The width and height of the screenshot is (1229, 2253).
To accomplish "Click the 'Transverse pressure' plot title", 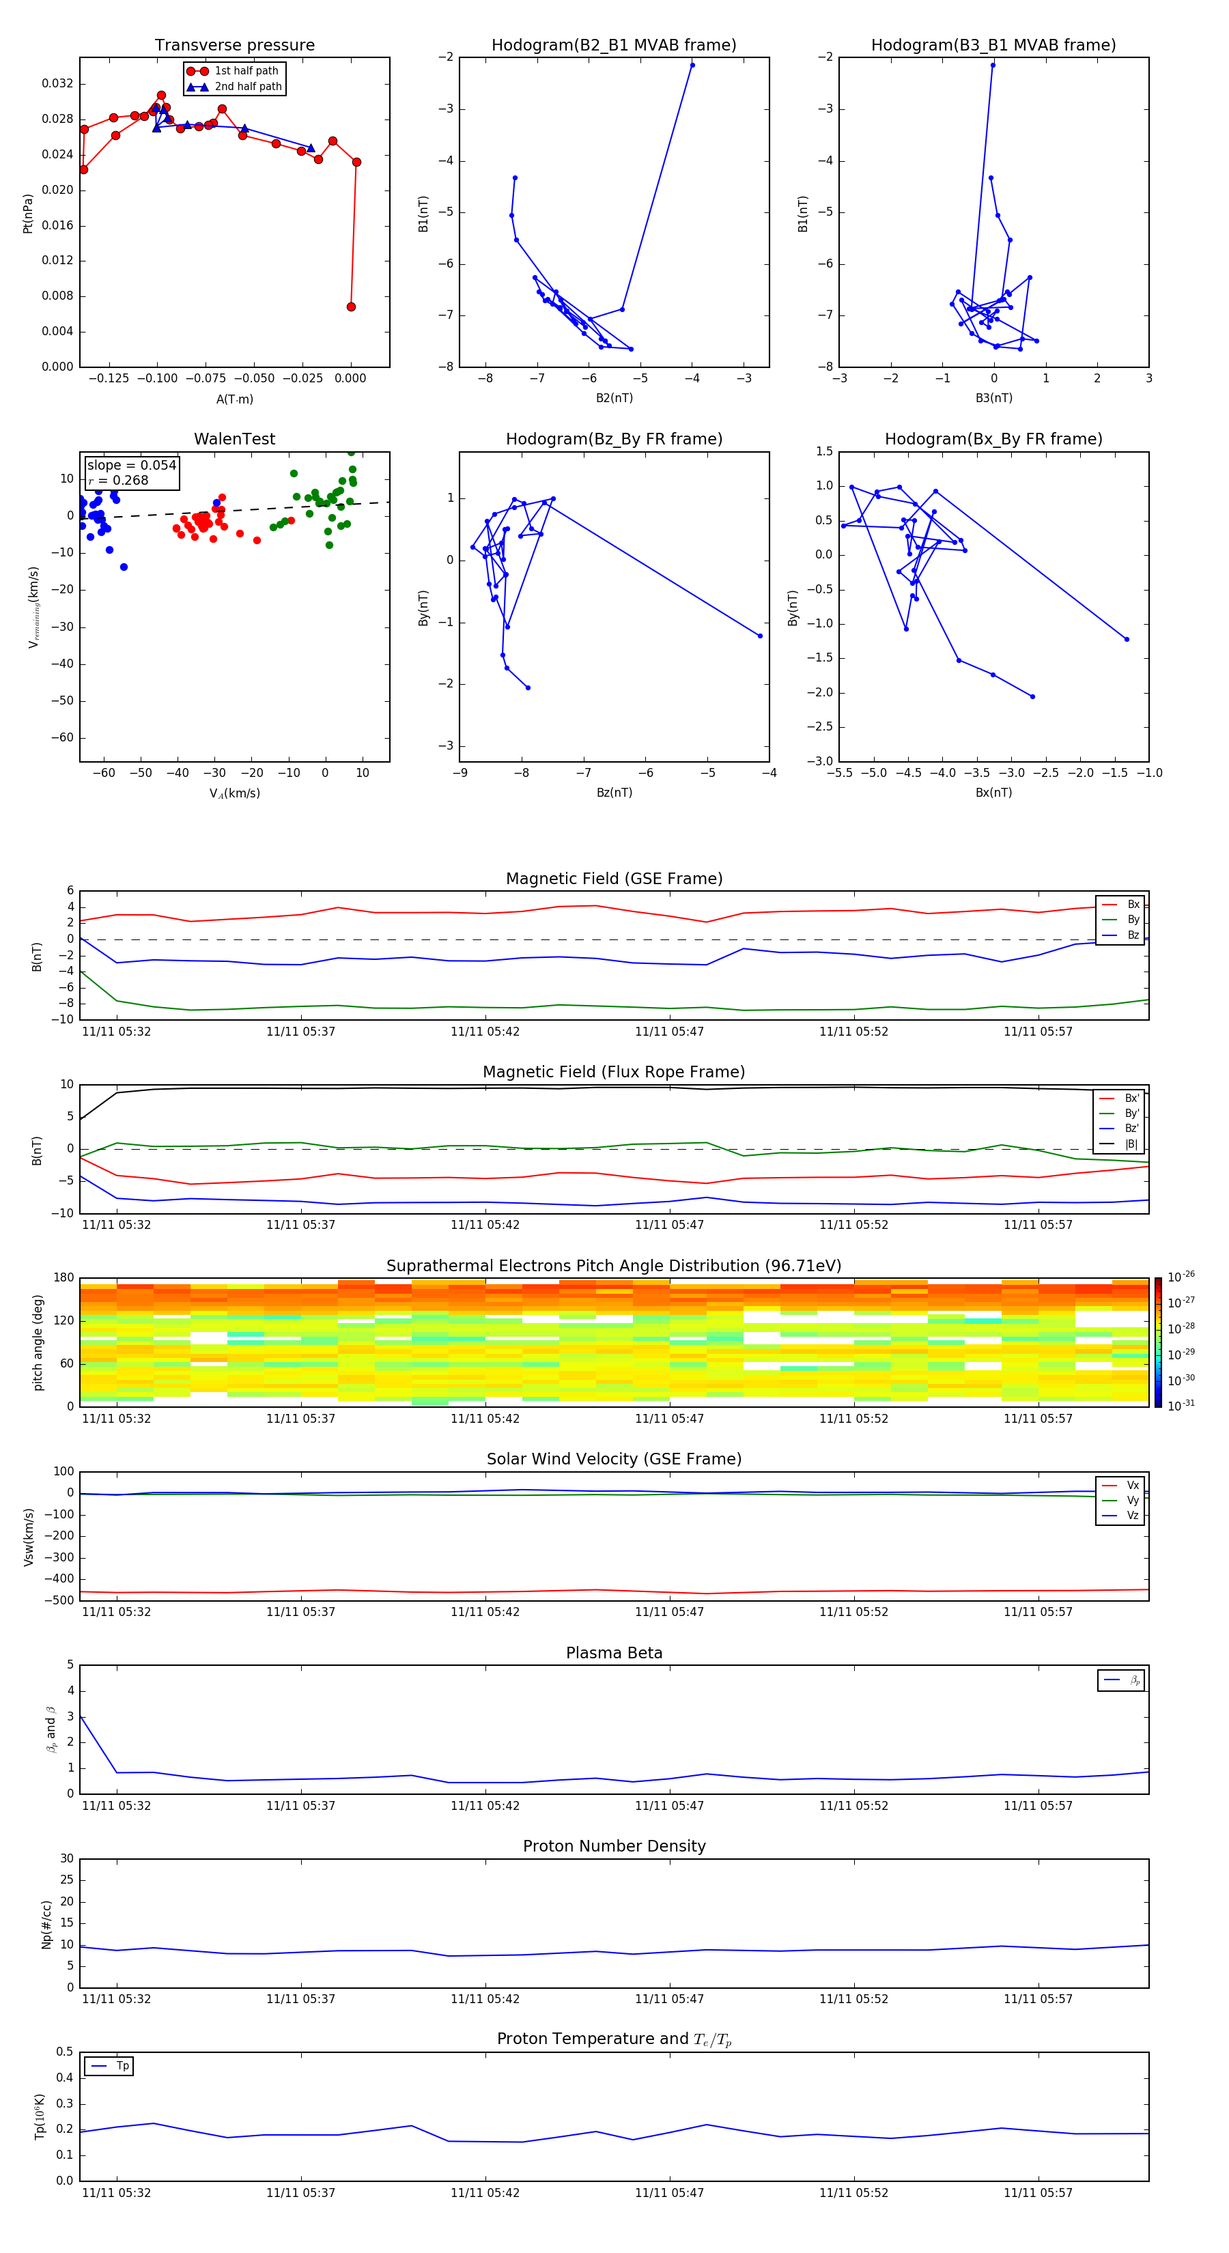I will coord(234,46).
